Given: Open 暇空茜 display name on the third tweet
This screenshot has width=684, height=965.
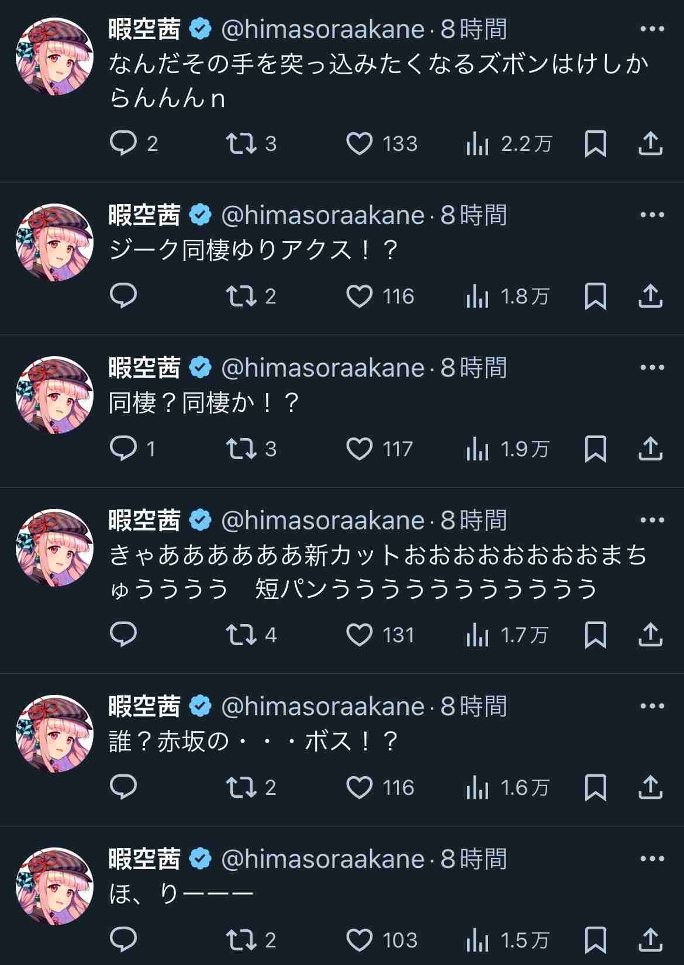Looking at the screenshot, I should click(144, 367).
